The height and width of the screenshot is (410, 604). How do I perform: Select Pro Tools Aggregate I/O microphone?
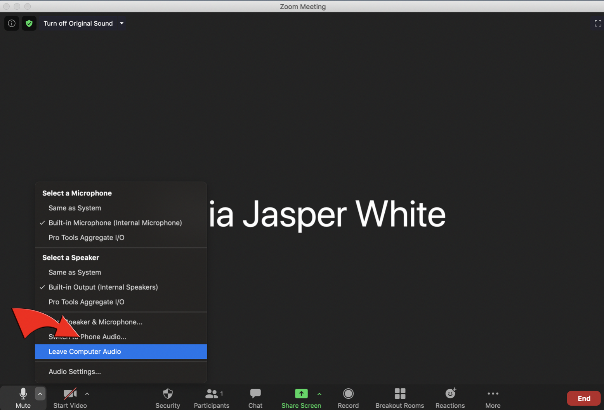121,238
